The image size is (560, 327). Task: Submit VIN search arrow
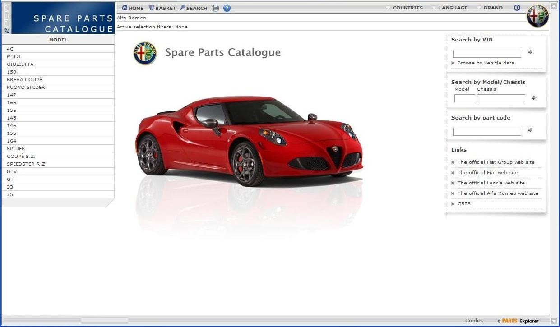pyautogui.click(x=530, y=52)
